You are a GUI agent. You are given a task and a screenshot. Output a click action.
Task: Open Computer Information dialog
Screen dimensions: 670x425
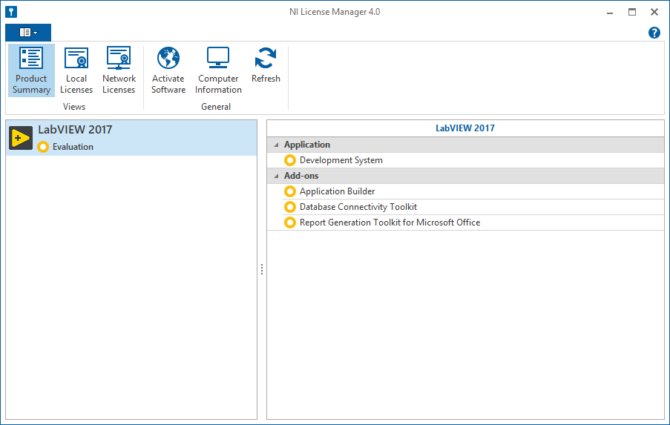218,70
